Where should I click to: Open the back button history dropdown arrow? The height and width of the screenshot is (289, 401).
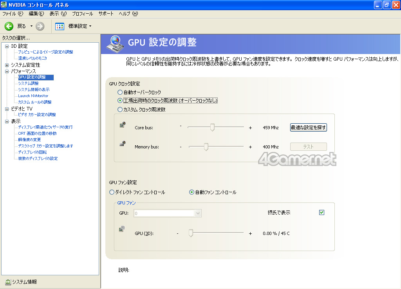31,26
